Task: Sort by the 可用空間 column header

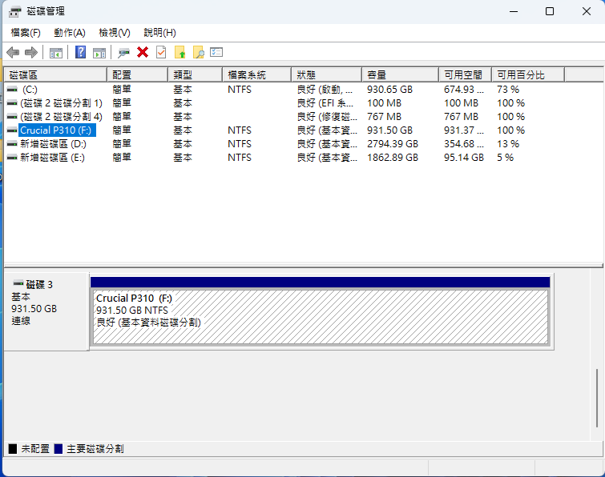Action: pyautogui.click(x=465, y=74)
